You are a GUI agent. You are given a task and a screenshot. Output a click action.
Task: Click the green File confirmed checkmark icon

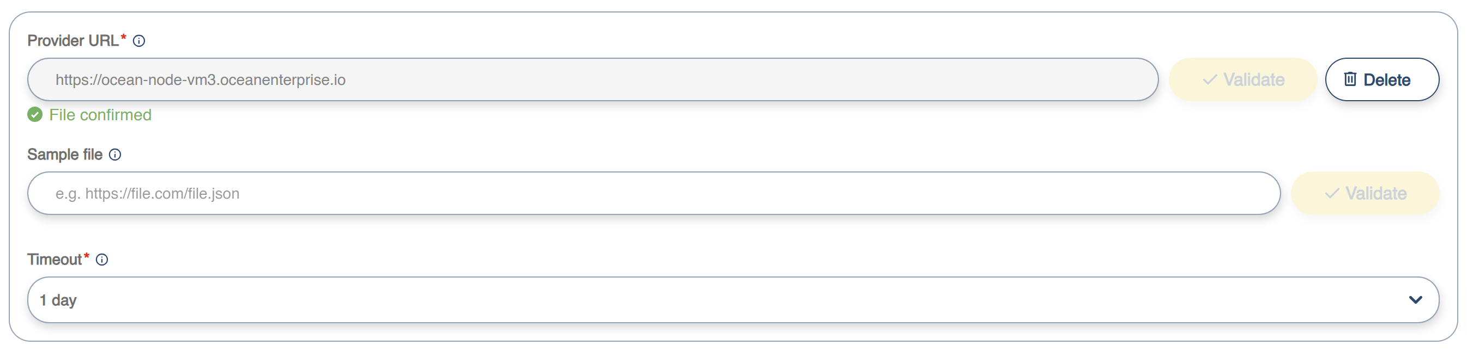coord(35,115)
